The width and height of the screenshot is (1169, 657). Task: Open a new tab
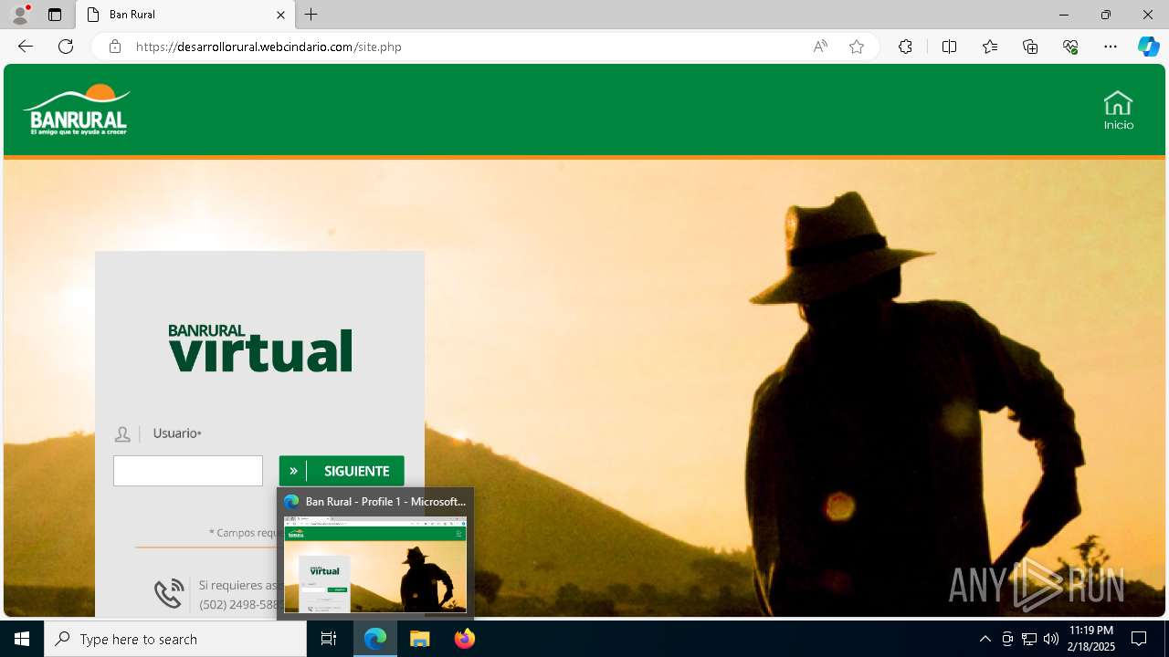point(311,15)
